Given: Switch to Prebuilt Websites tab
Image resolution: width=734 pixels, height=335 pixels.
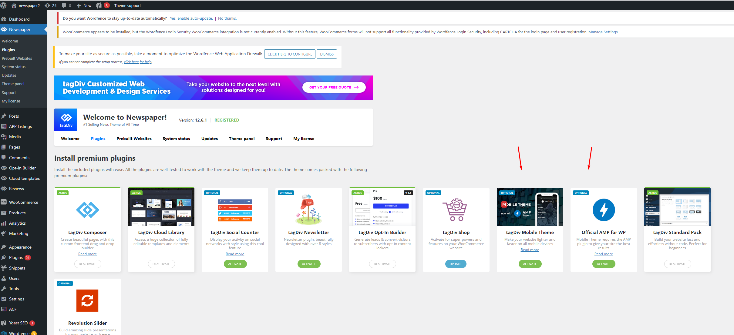Looking at the screenshot, I should 134,139.
